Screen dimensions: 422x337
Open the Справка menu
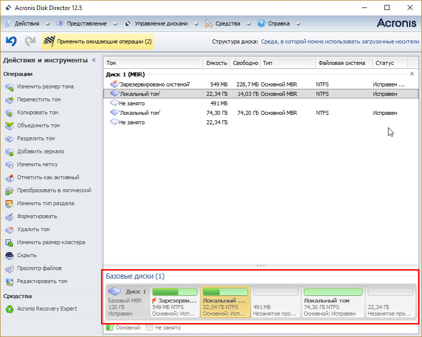279,23
